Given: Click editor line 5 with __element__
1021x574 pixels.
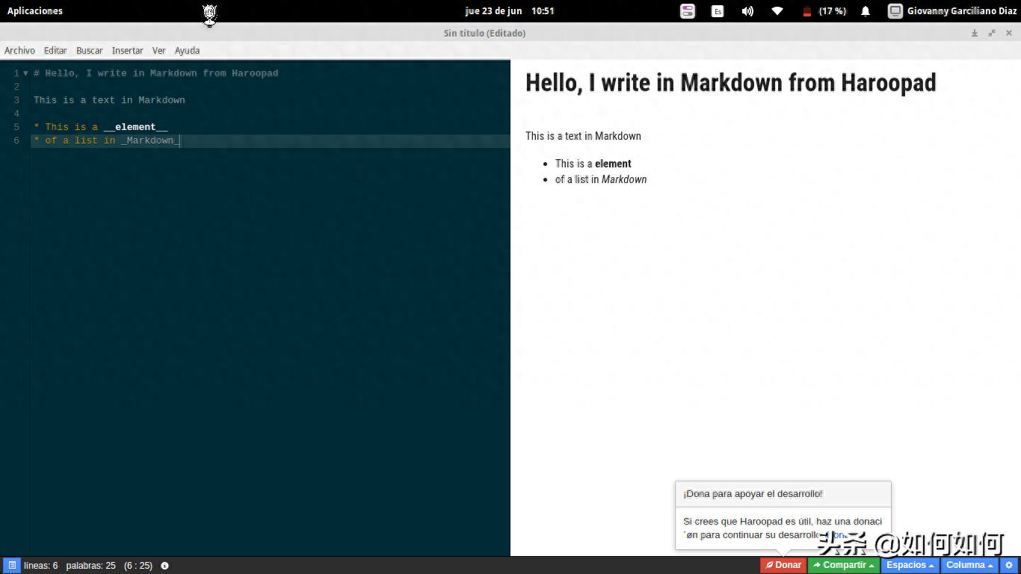Looking at the screenshot, I should click(x=101, y=127).
